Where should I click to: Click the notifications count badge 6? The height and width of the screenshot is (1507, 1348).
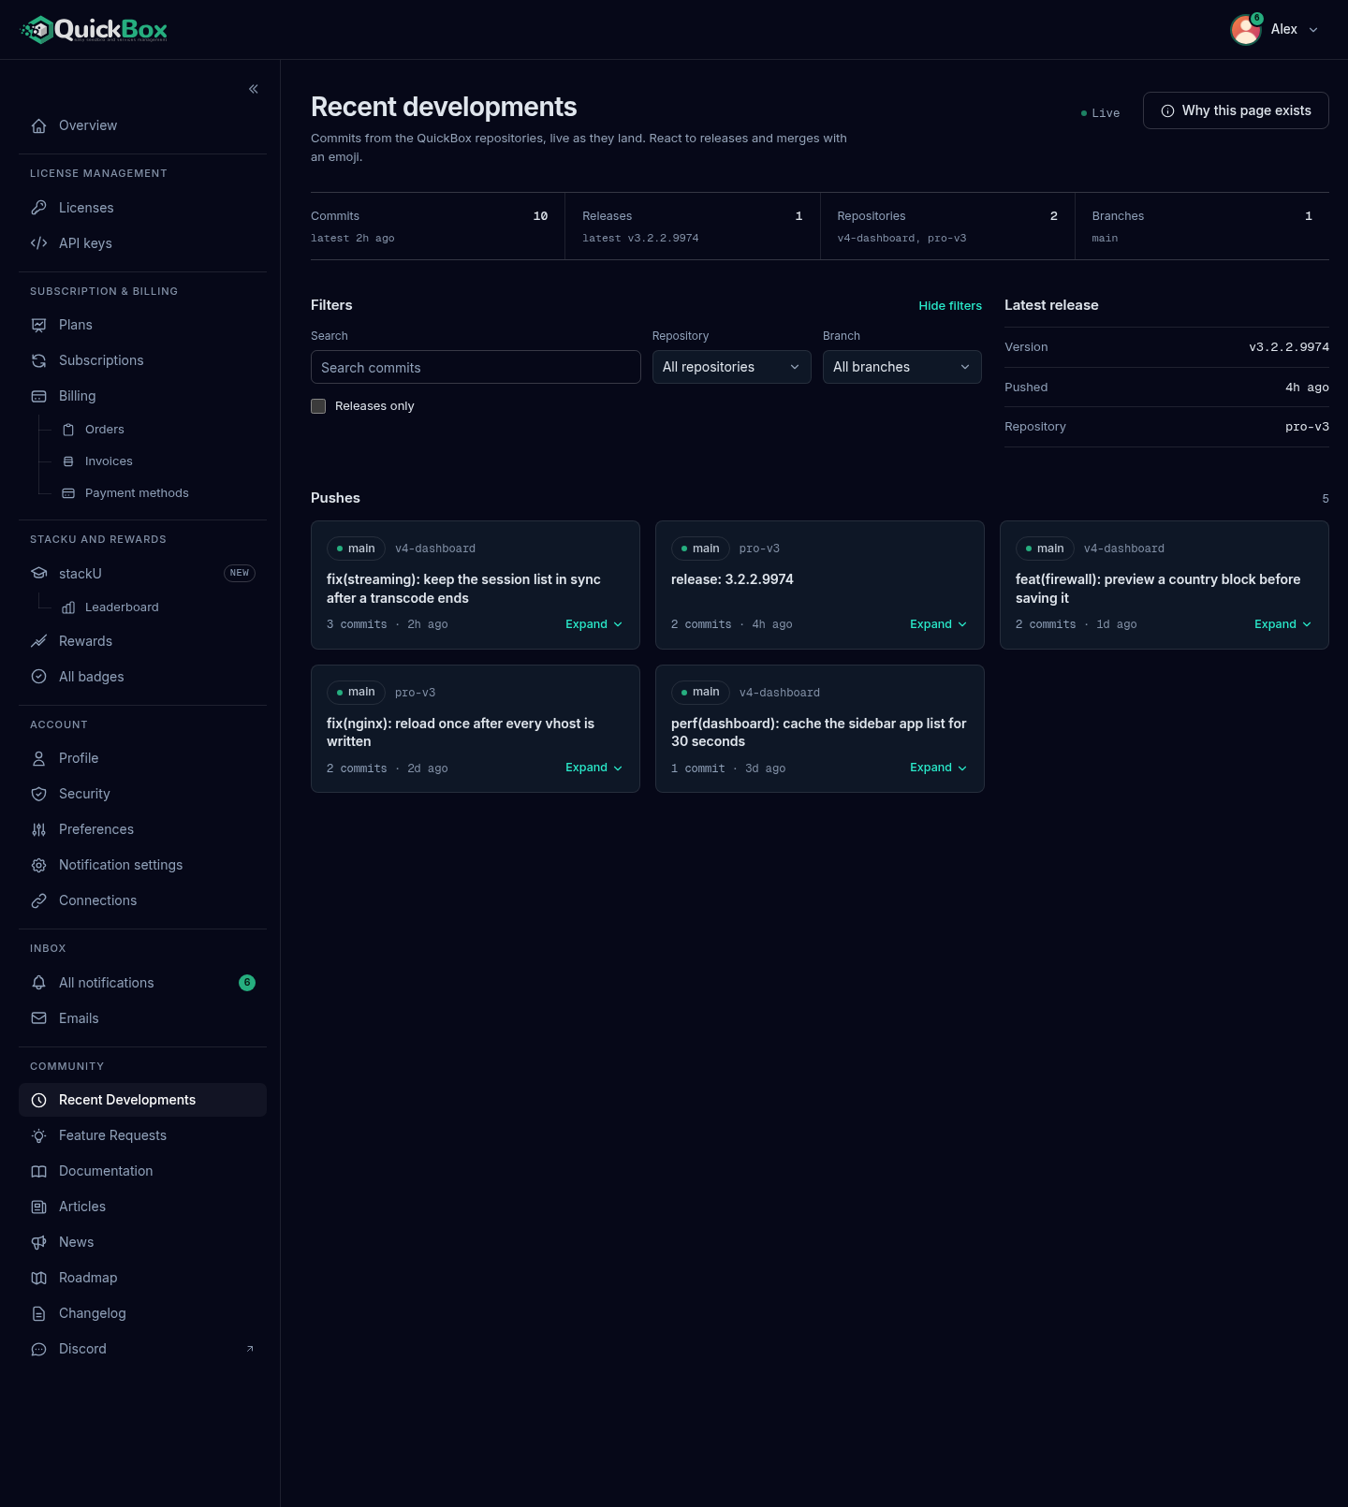click(247, 983)
